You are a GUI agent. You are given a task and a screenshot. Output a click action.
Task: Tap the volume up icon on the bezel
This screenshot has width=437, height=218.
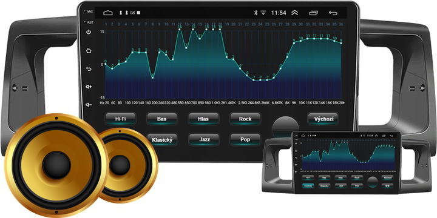pos(89,87)
